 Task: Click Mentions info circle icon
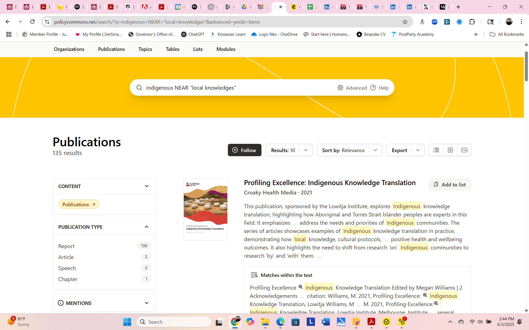61,303
